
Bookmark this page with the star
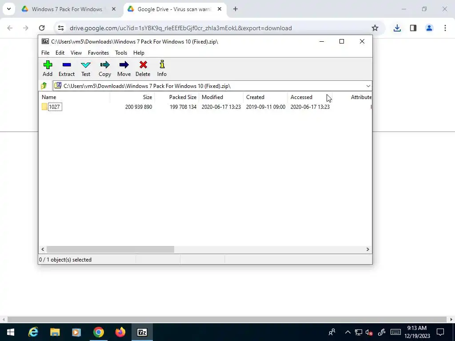(x=375, y=28)
